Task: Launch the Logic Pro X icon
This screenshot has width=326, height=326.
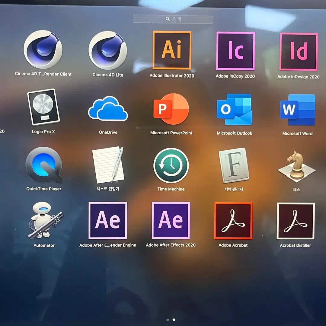Action: click(43, 107)
